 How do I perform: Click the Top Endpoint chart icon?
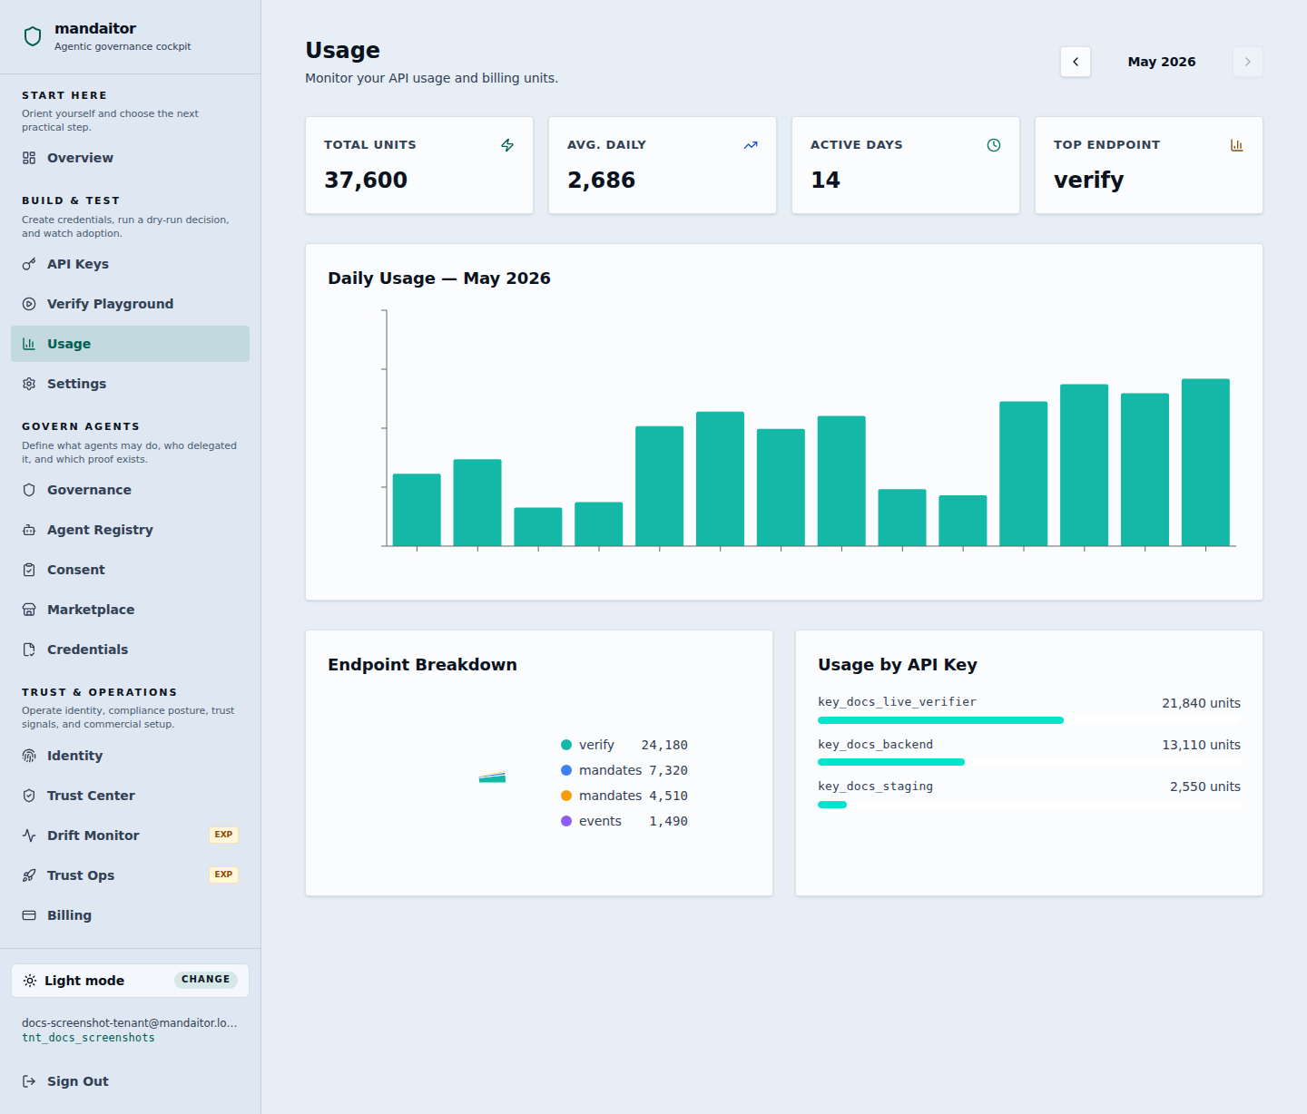point(1236,145)
